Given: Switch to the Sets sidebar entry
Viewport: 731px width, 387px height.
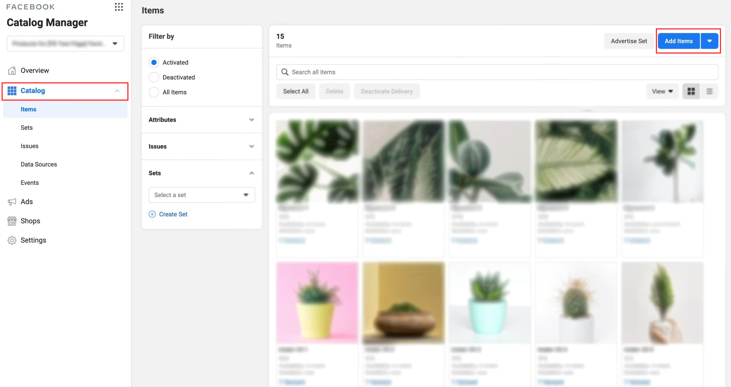Looking at the screenshot, I should coord(26,127).
